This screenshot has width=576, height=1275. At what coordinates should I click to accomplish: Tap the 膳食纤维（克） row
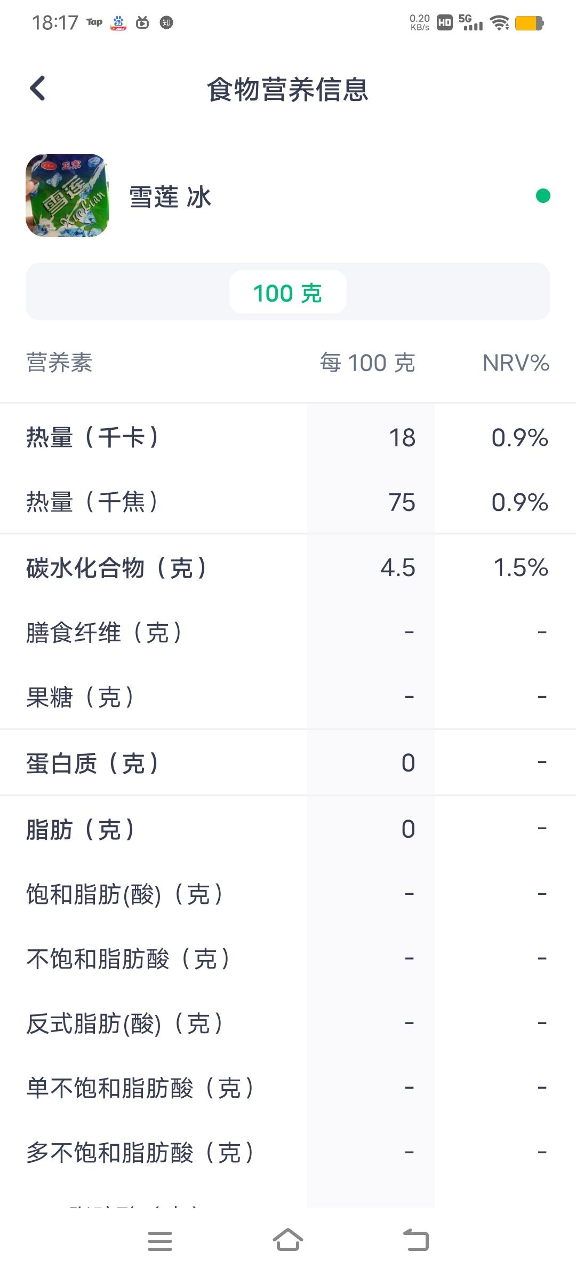288,633
